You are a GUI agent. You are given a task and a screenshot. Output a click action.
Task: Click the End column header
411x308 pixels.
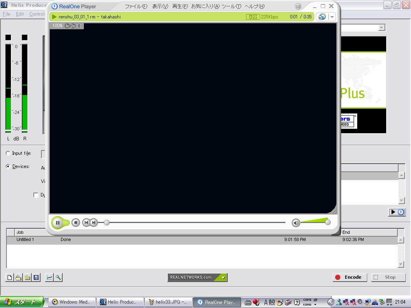click(x=369, y=232)
